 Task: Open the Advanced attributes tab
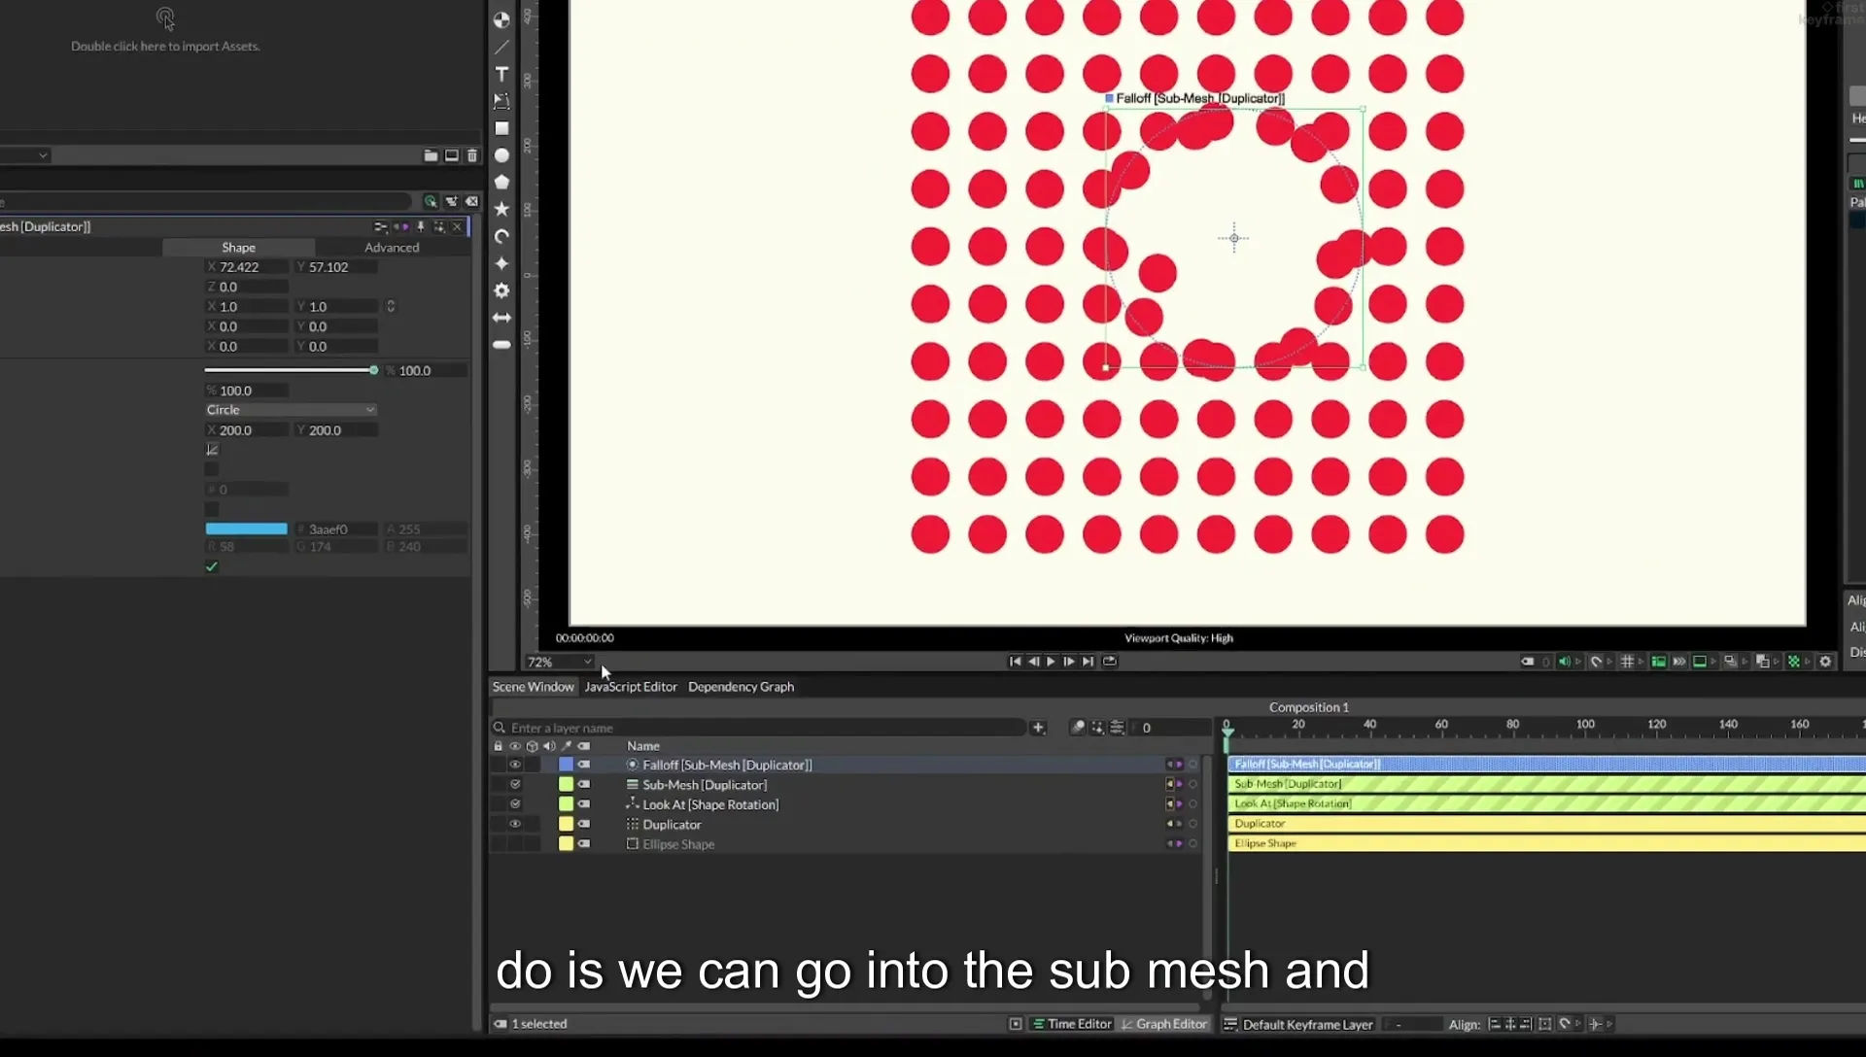pyautogui.click(x=392, y=248)
